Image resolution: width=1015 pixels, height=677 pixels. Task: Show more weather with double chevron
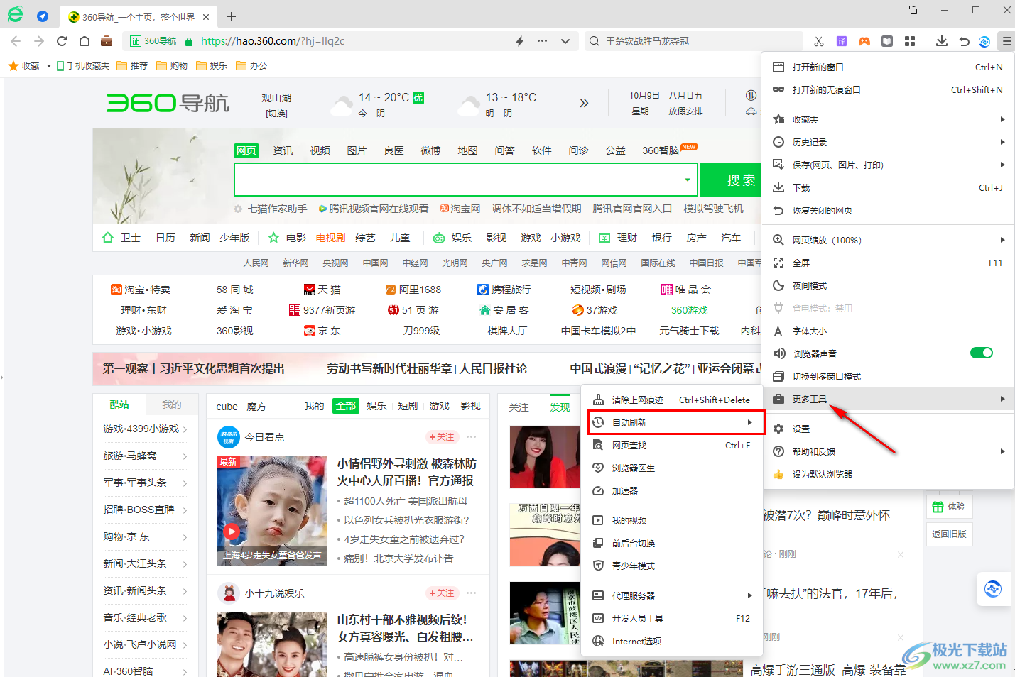click(x=584, y=103)
